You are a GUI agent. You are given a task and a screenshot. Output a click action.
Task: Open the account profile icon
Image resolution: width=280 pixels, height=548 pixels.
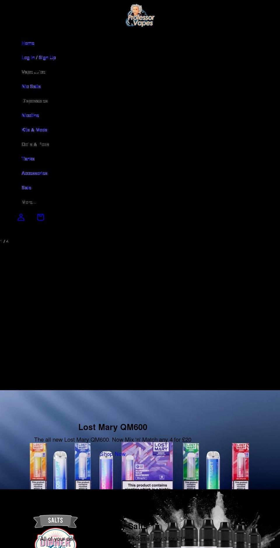pos(21,217)
